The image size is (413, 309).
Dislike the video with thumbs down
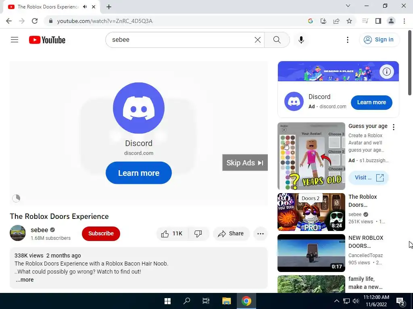point(198,234)
